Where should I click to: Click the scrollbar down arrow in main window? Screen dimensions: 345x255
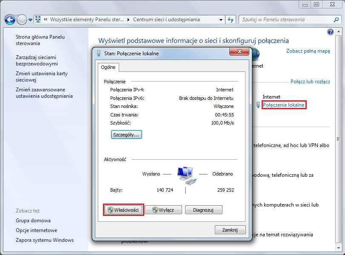pos(338,248)
